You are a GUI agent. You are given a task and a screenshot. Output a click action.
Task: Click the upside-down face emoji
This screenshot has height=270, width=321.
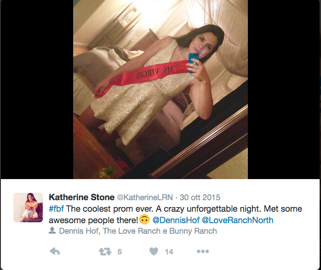pos(144,220)
